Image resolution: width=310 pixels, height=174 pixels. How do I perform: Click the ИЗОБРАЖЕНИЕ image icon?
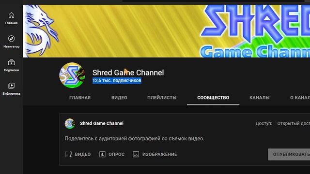(x=136, y=154)
